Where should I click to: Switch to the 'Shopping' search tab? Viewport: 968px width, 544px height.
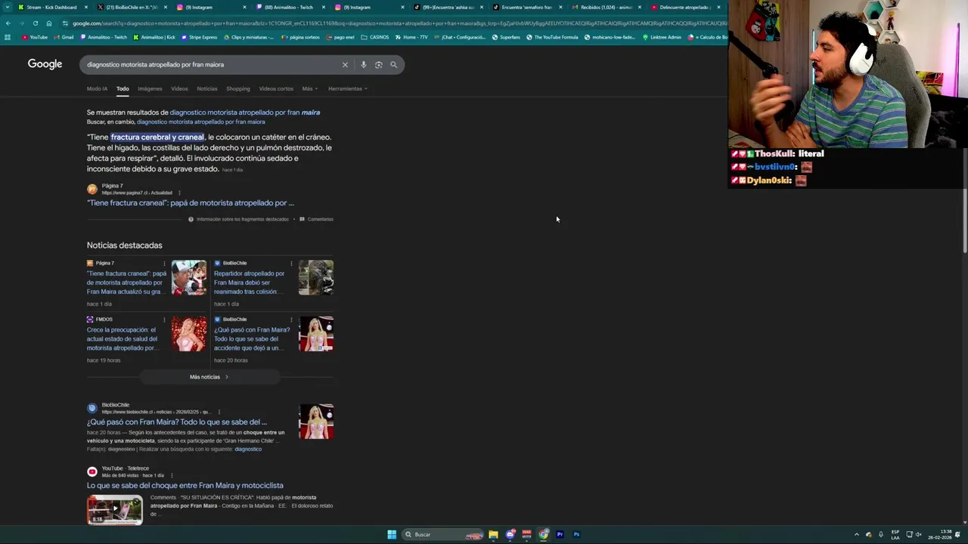tap(237, 89)
